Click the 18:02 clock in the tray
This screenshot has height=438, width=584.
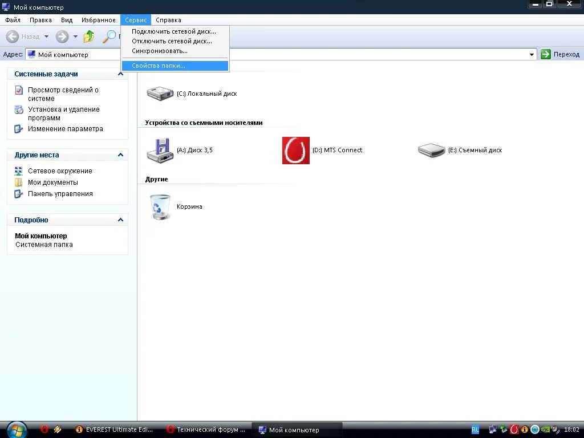coord(571,429)
